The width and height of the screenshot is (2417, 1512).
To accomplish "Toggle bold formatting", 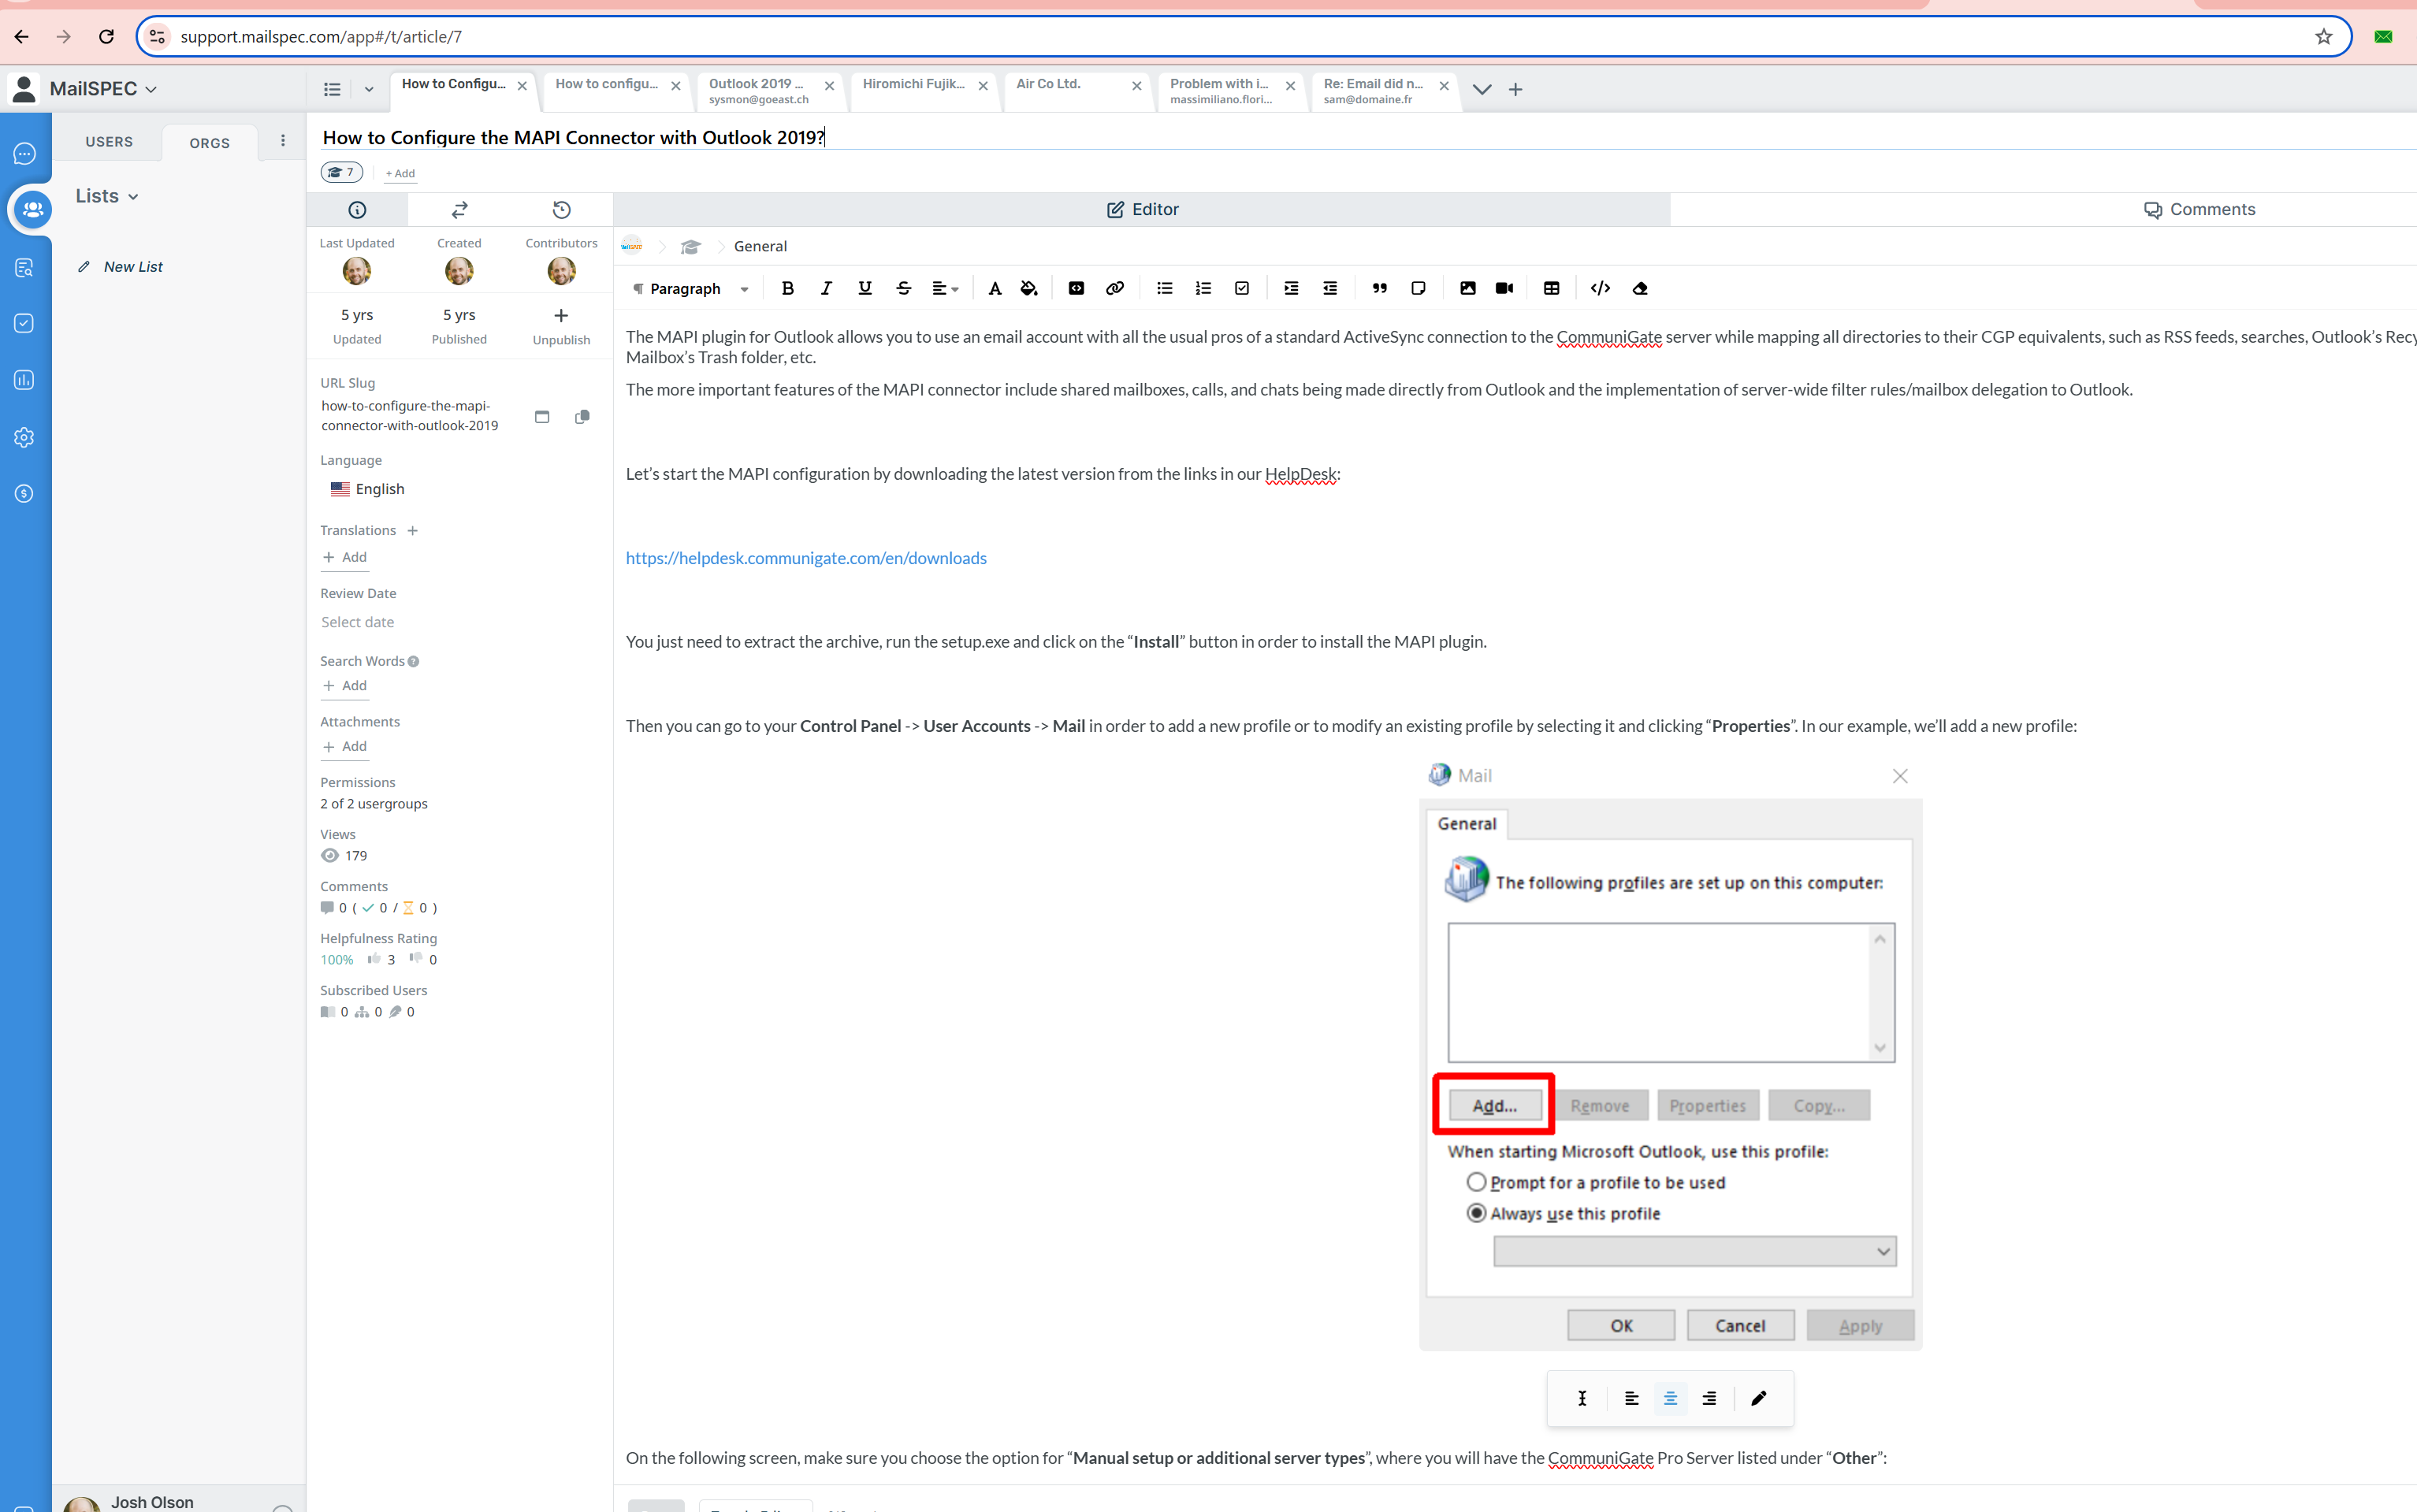I will (x=787, y=288).
